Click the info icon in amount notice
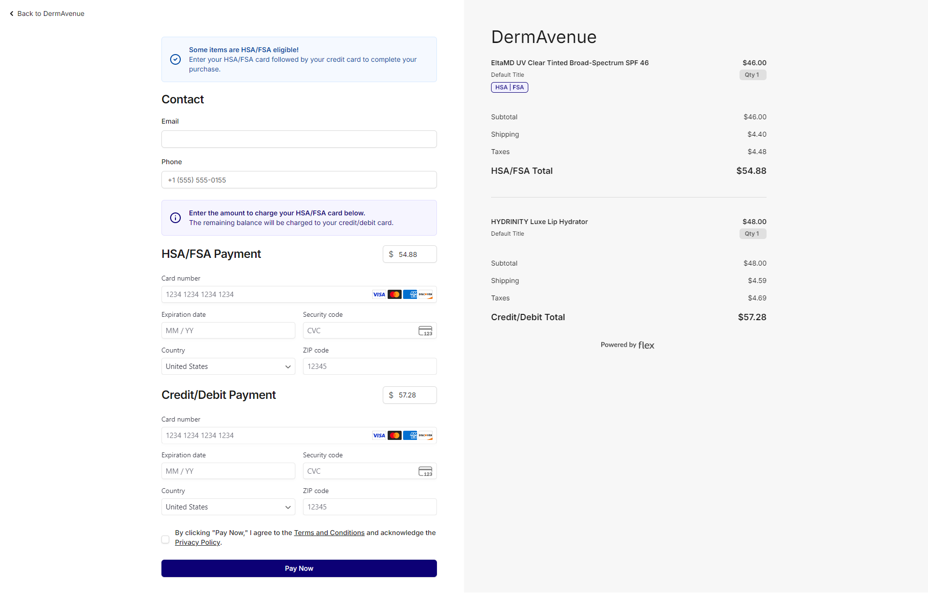 175,218
